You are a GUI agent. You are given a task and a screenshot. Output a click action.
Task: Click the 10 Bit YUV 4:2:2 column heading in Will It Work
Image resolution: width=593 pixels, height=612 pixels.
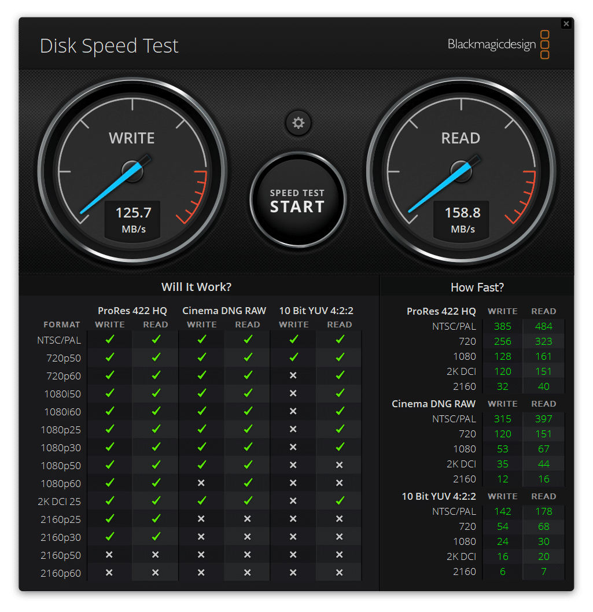click(316, 311)
